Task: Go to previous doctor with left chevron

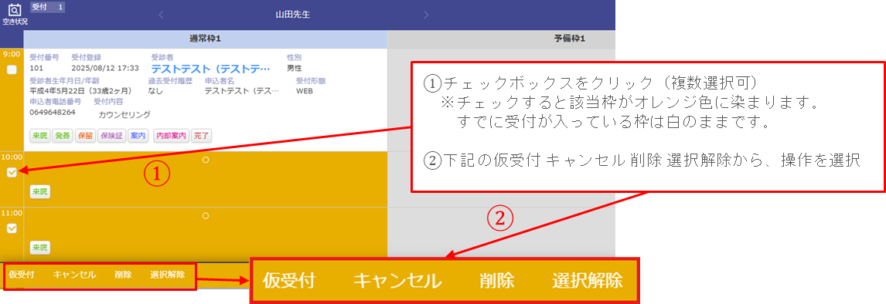Action: [x=161, y=15]
